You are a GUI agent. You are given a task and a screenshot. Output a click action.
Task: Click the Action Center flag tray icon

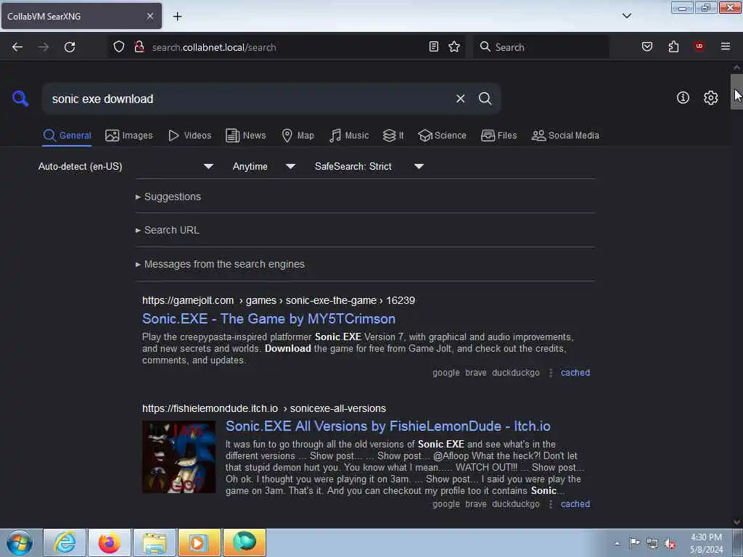click(x=634, y=543)
